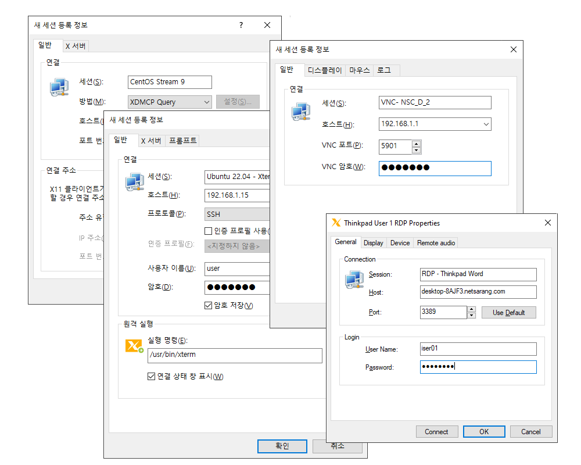
Task: Switch to X 서버 tab in Ubuntu dialog
Action: point(151,141)
